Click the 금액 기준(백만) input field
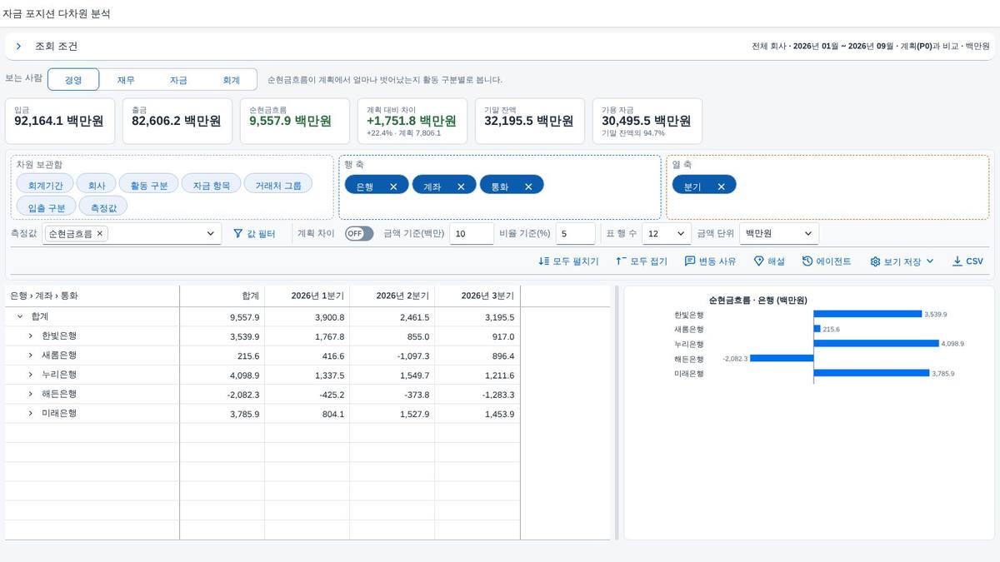The width and height of the screenshot is (1000, 562). pos(472,234)
